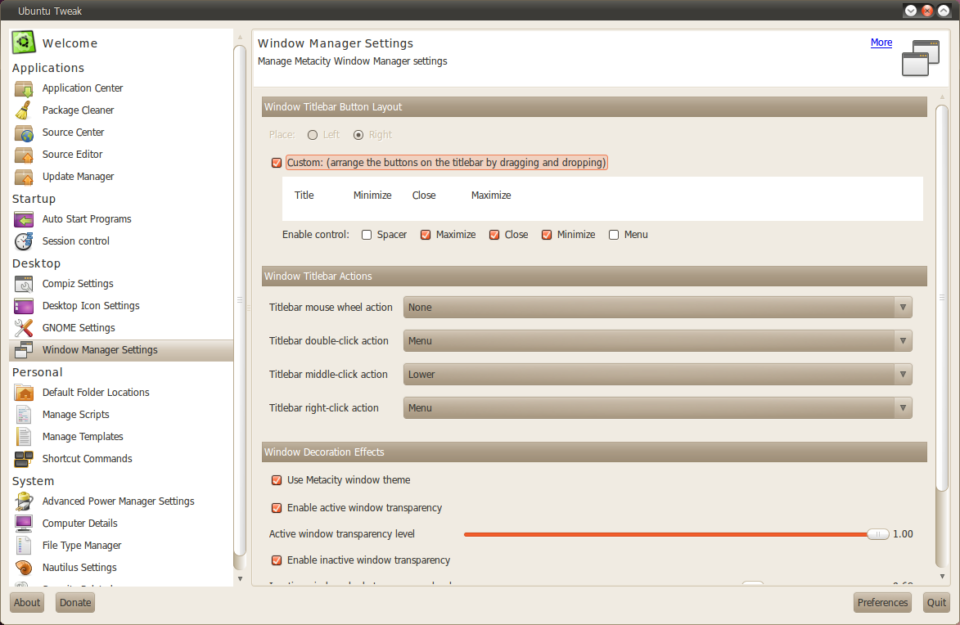
Task: Select the Left placement radio button
Action: (x=313, y=135)
